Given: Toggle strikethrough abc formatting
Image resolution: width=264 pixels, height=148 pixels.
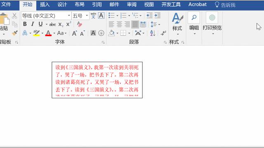Looking at the screenshot, I should (x=52, y=25).
